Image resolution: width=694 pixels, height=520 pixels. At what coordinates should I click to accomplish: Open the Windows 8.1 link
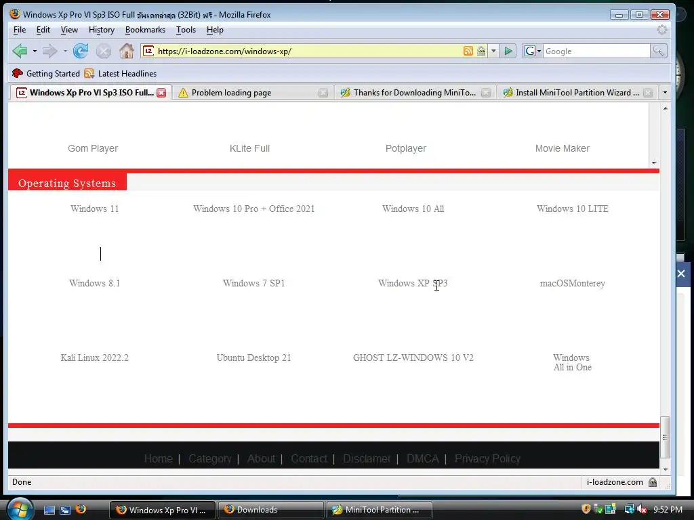pos(95,283)
